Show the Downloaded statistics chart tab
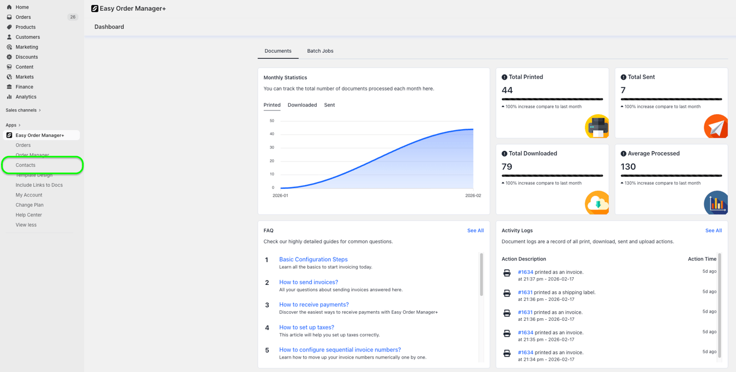This screenshot has width=736, height=372. click(302, 105)
